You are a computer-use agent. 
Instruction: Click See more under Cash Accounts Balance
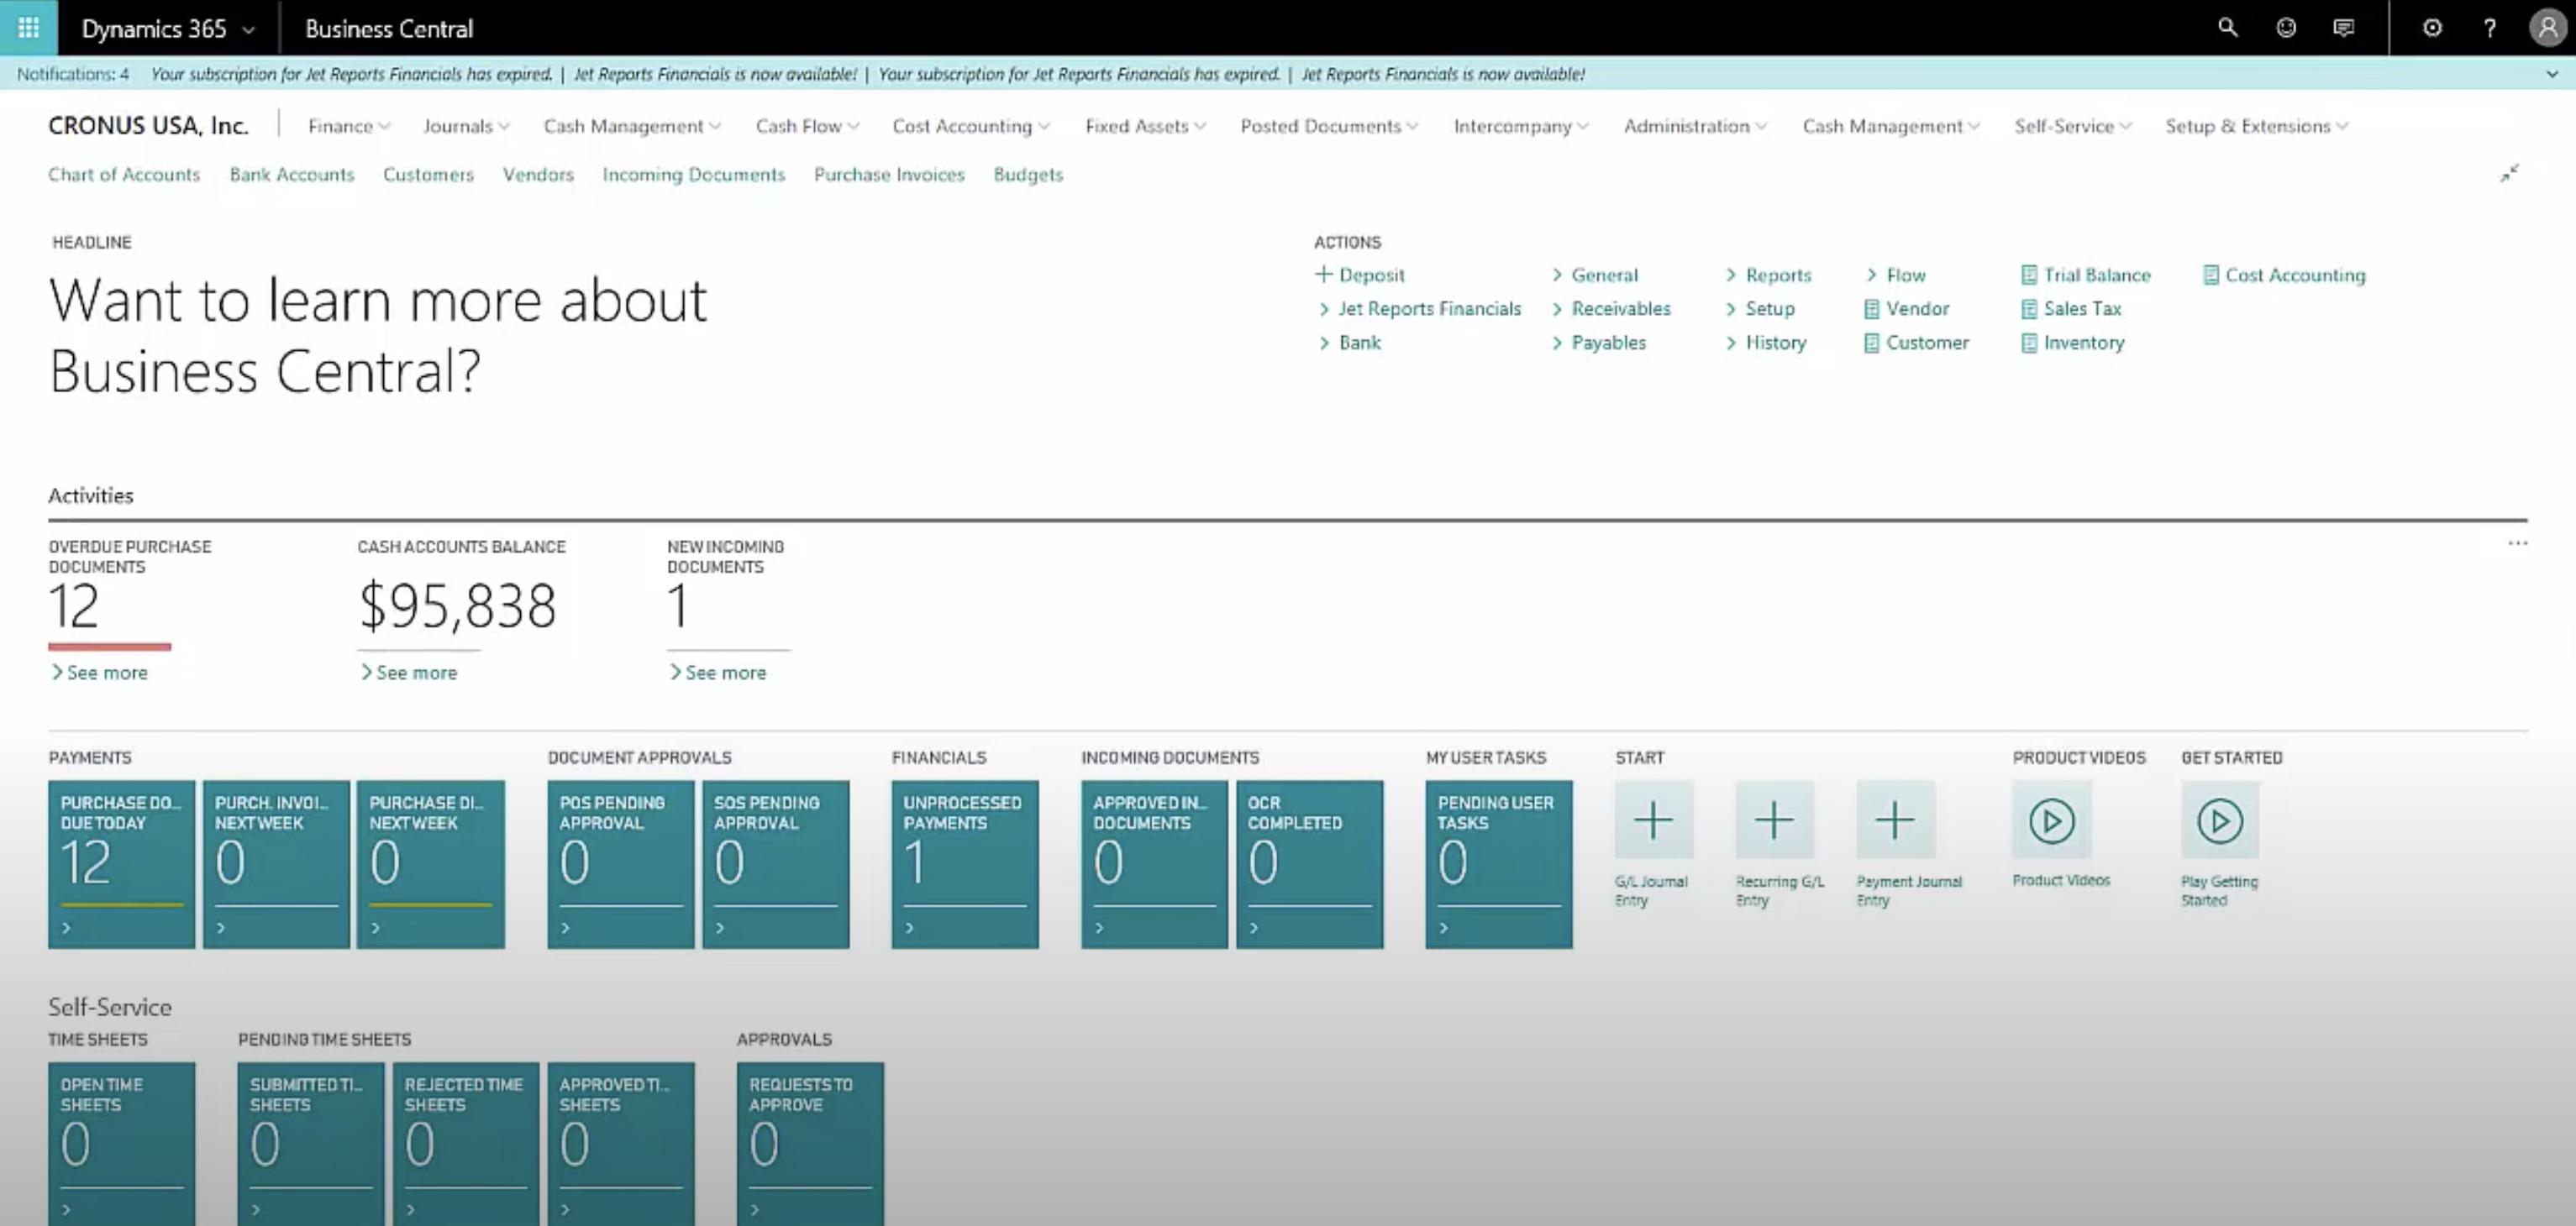(x=409, y=673)
